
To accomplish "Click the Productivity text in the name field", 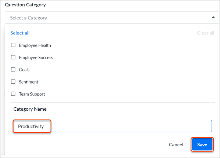I will click(31, 126).
